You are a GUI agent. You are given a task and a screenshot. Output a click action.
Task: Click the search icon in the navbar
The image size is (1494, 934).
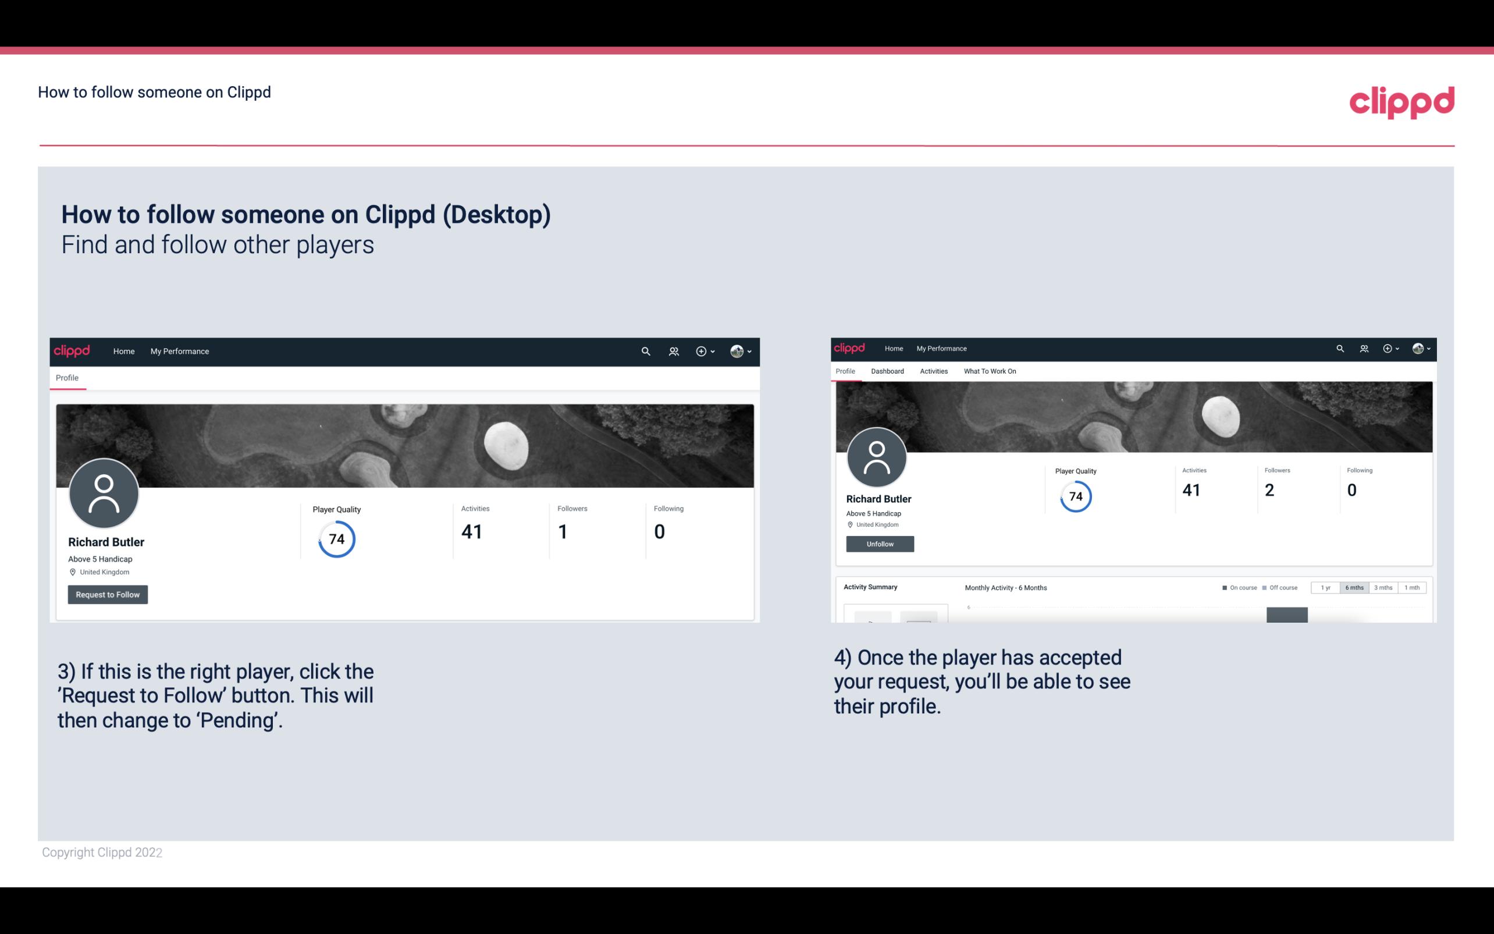[644, 350]
